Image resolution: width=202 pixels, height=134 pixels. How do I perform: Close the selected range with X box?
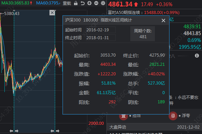pos(52,13)
